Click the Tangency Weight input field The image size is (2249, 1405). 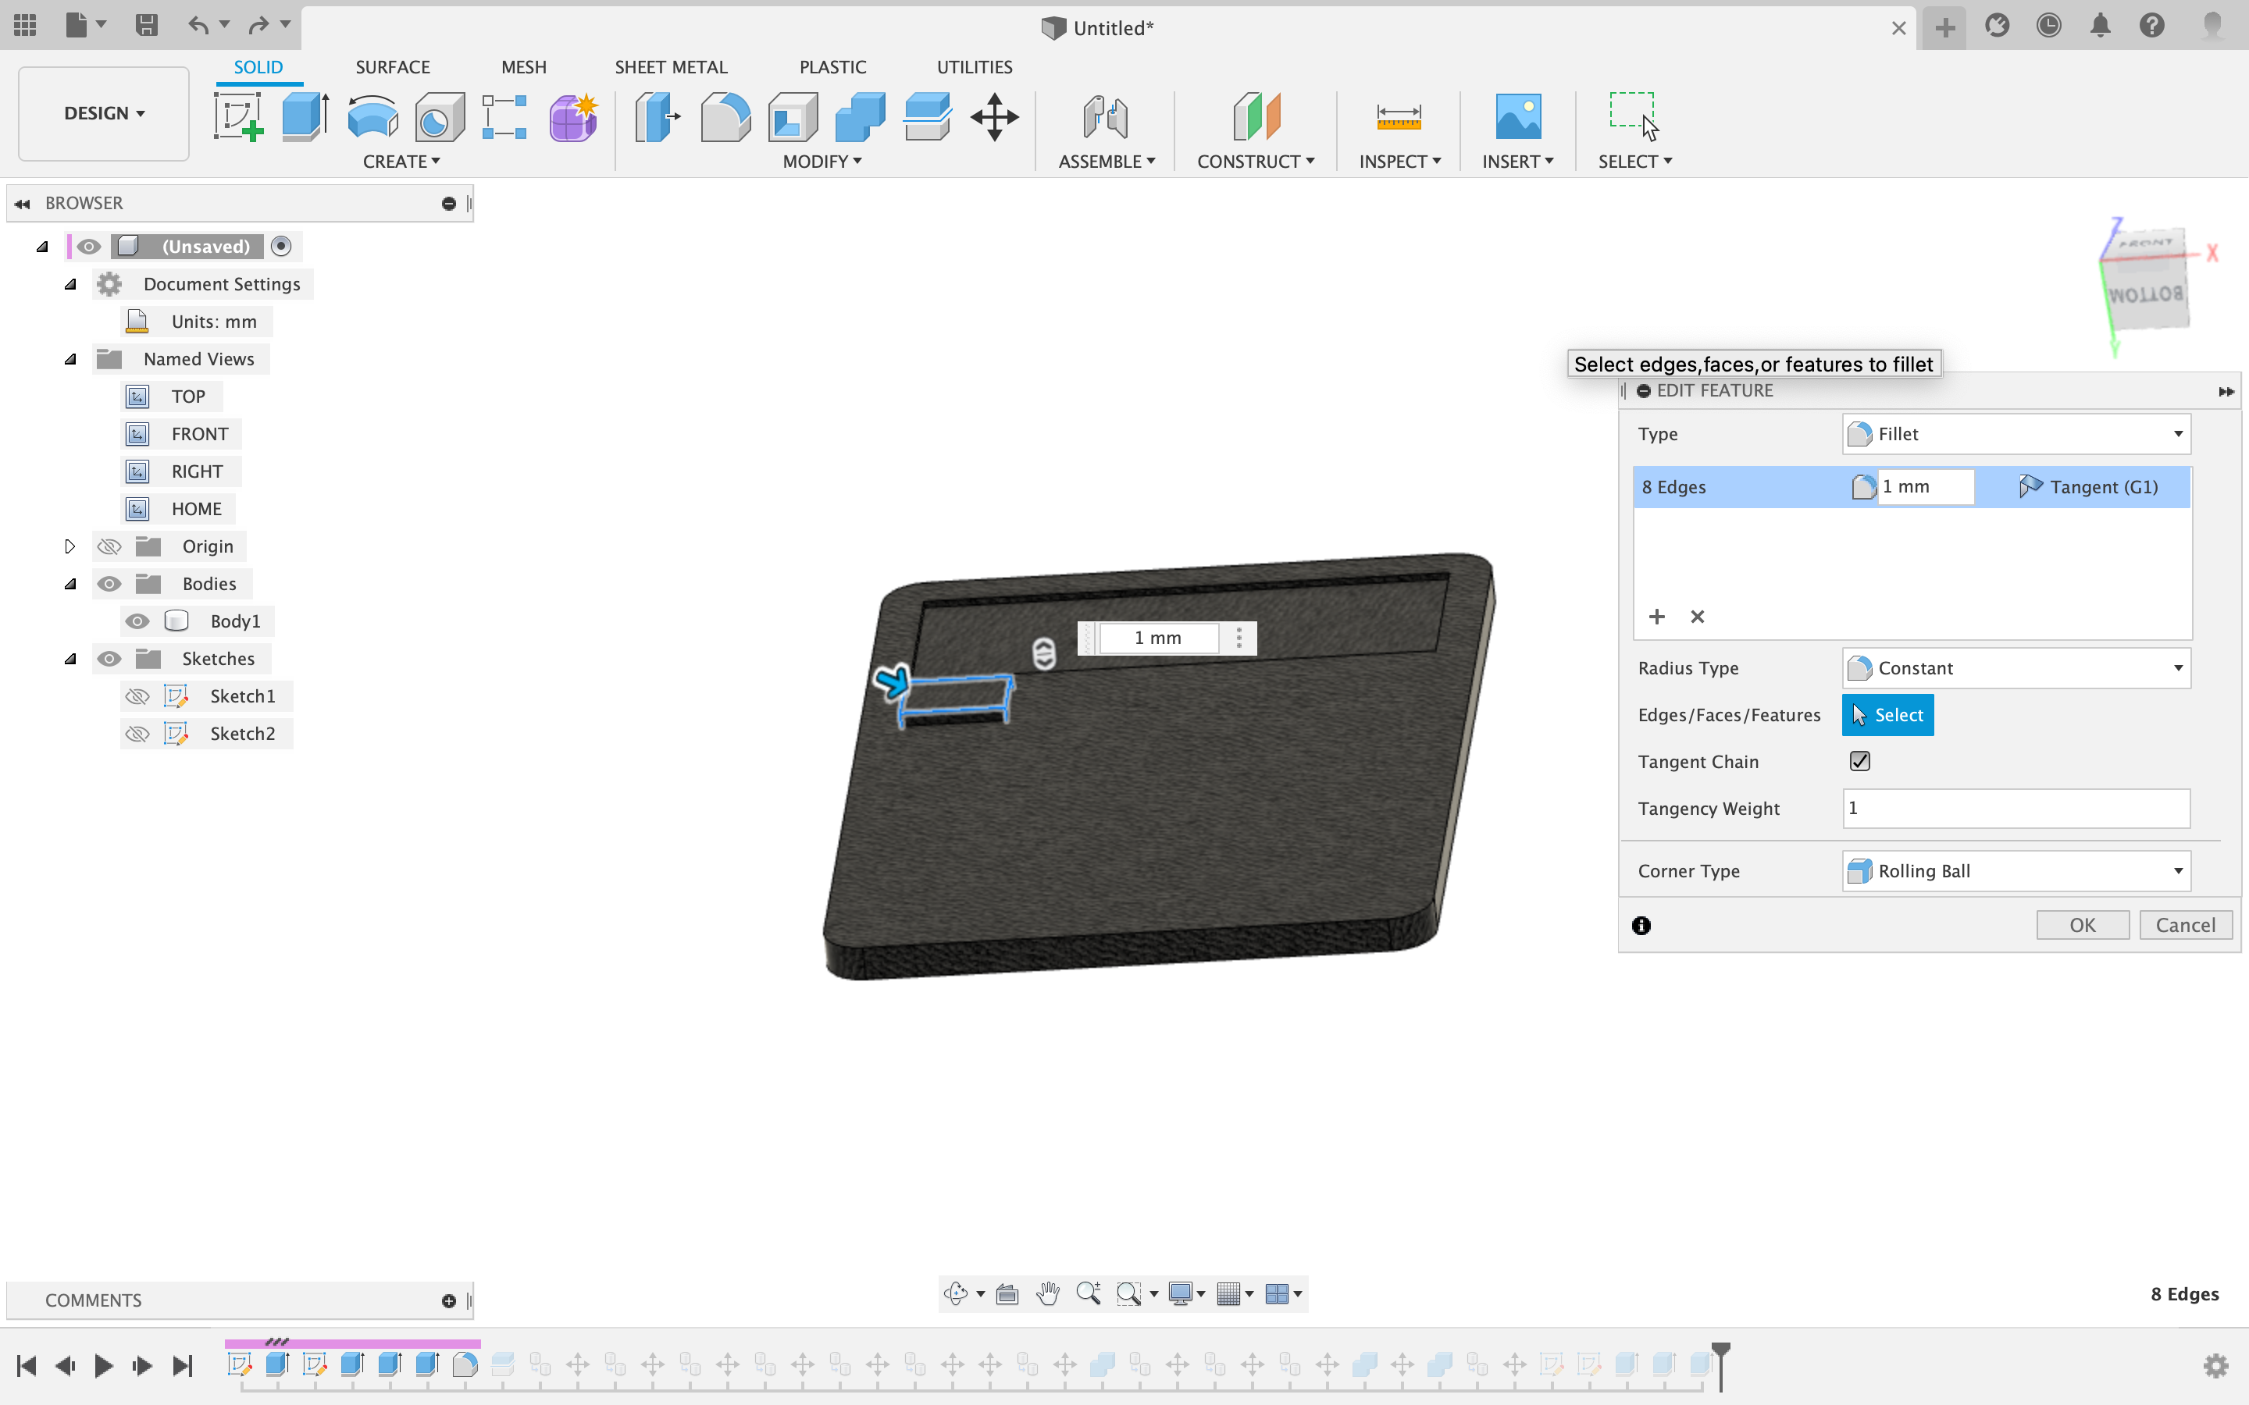point(2016,808)
